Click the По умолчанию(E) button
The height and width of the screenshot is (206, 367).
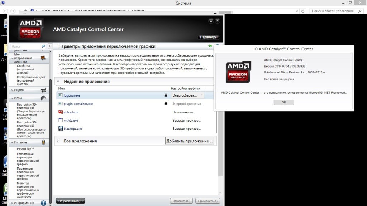(71, 201)
